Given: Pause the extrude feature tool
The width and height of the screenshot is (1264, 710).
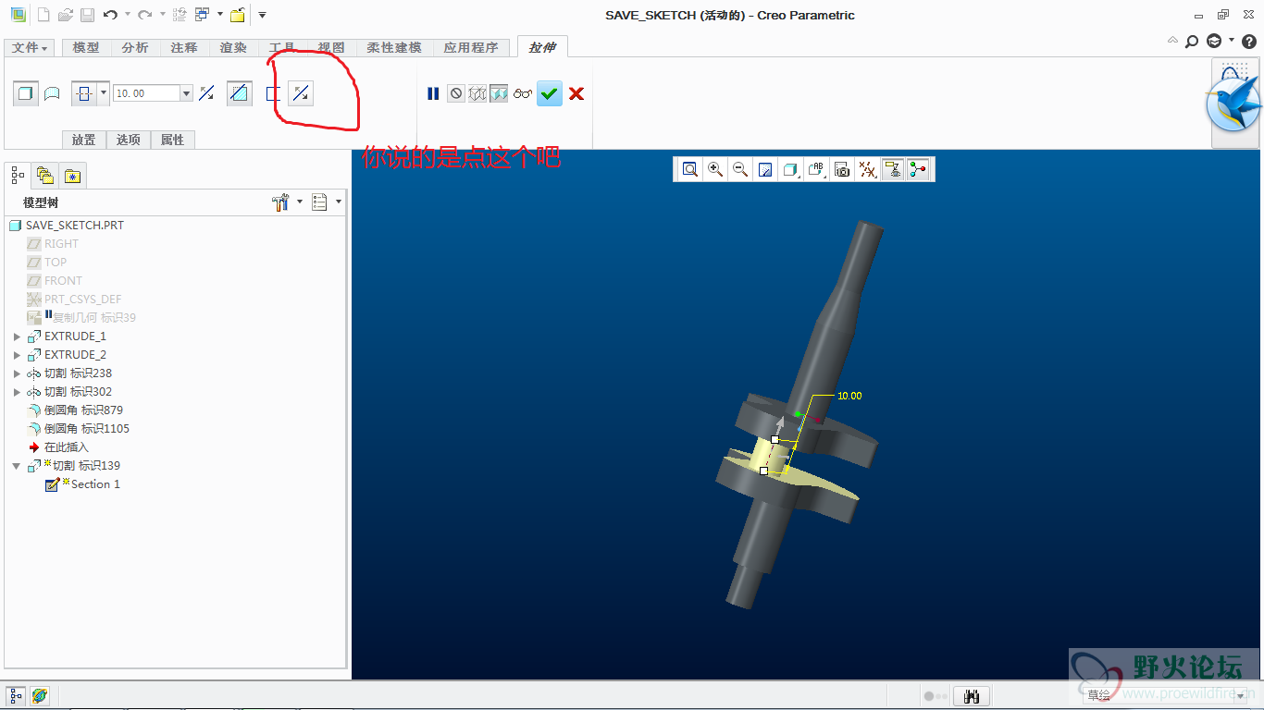Looking at the screenshot, I should click(433, 93).
